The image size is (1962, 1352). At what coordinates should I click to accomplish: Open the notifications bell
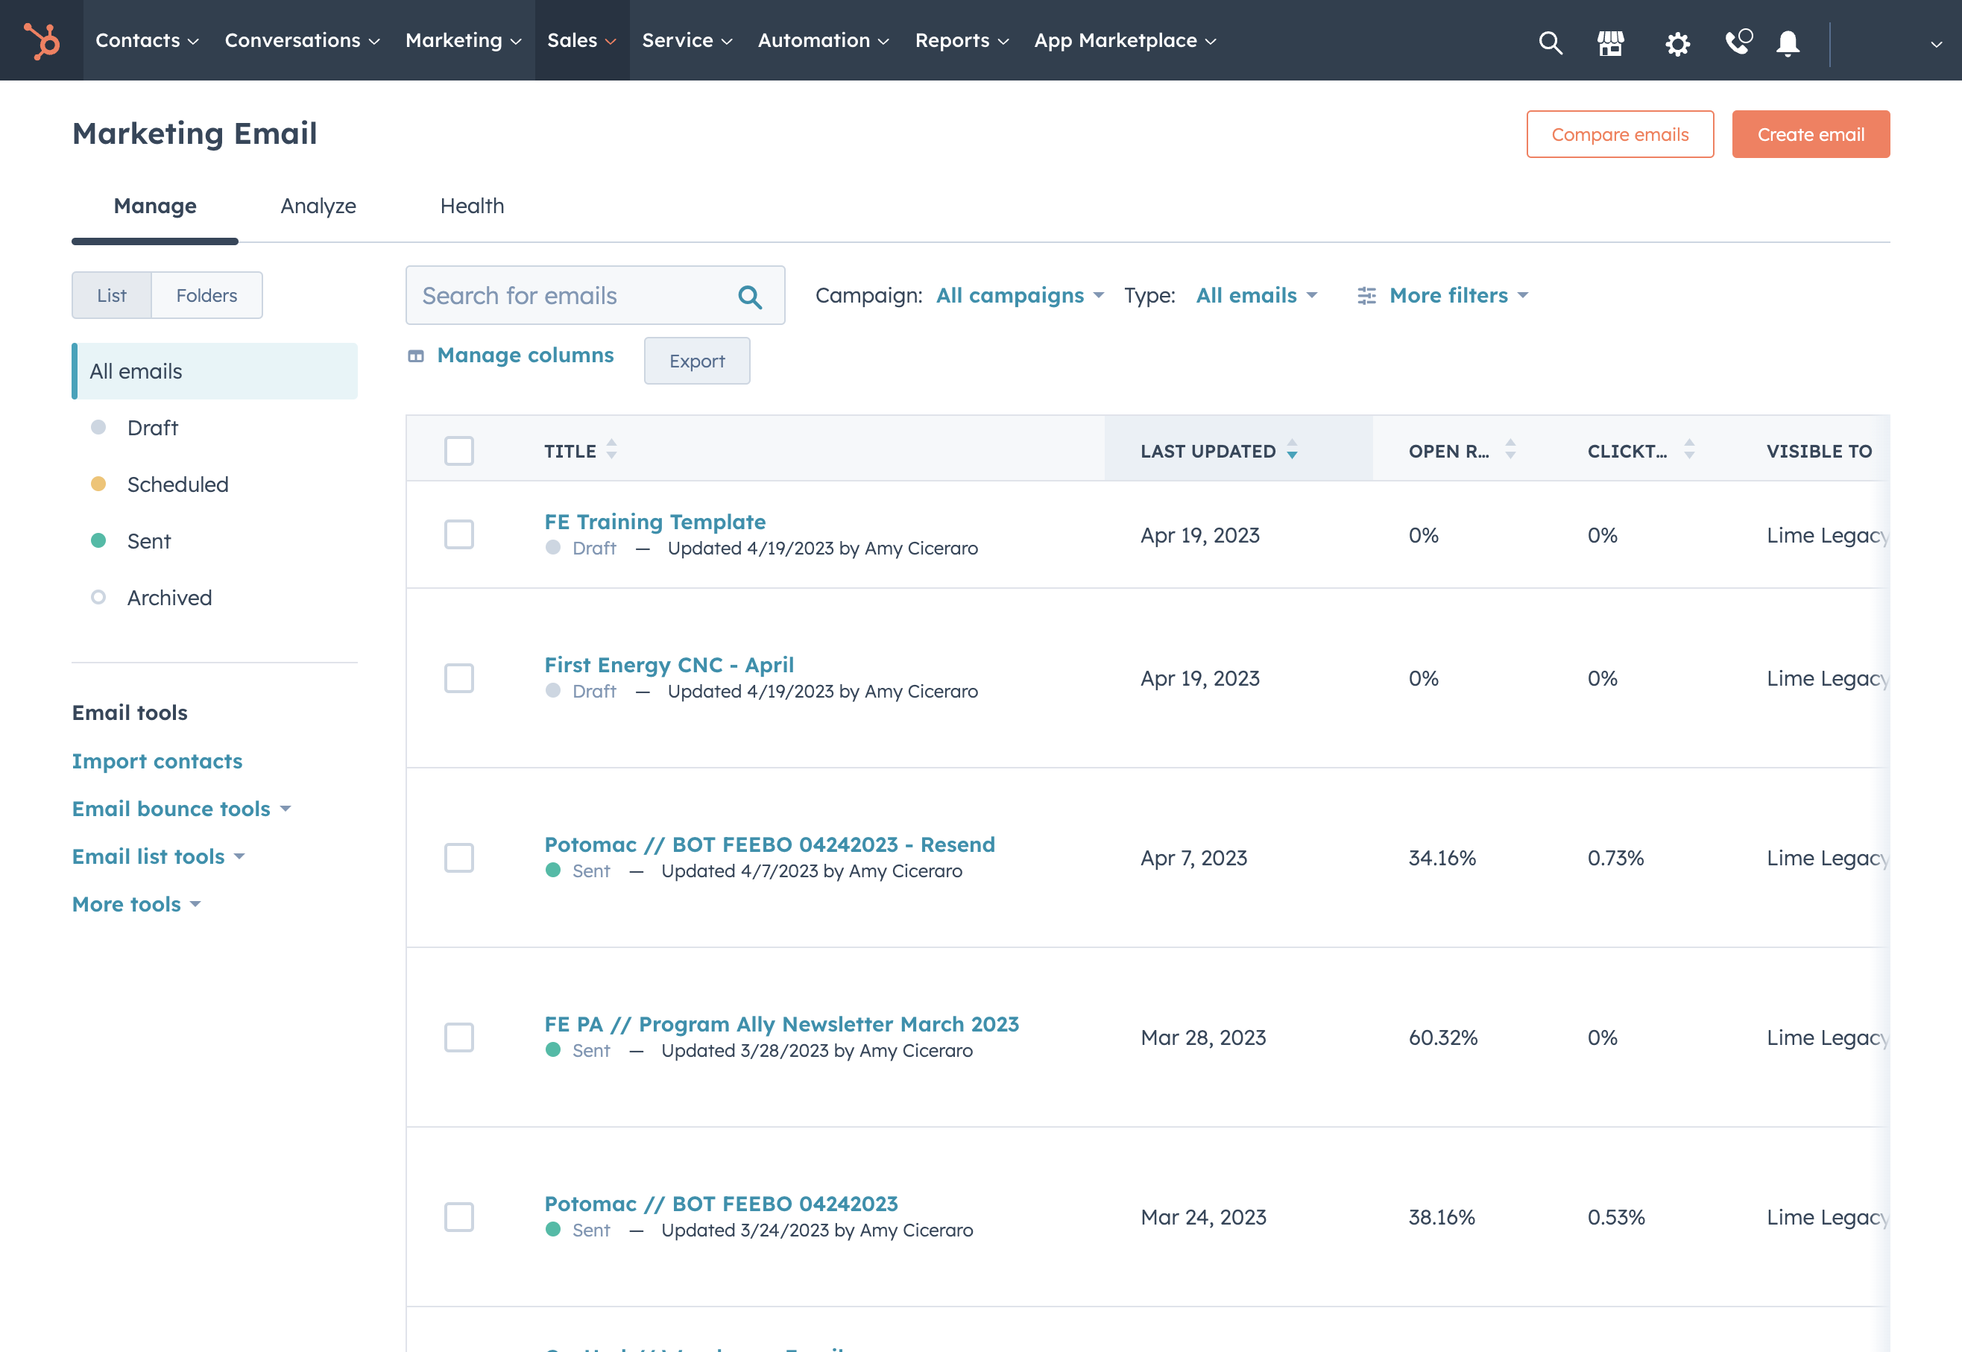coord(1788,43)
